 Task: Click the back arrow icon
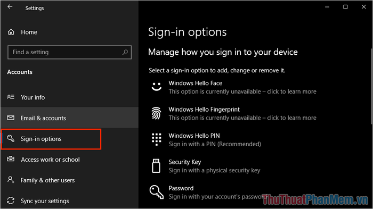click(10, 7)
